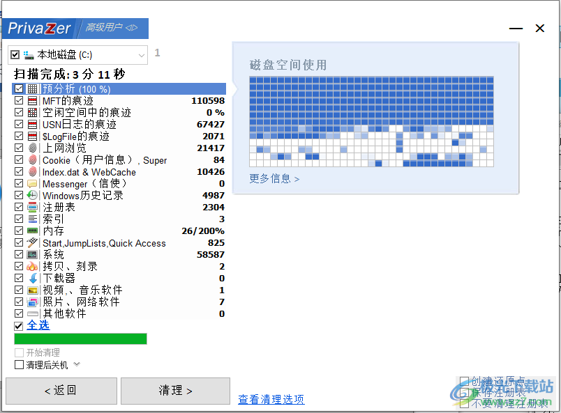561x413 pixels.
Task: Open the 查看清理选项 link
Action: [x=271, y=399]
